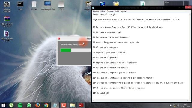The width and height of the screenshot is (192, 108).
Task: Select the Programas desktop icon with striped clapperboard
Action: 88,6
